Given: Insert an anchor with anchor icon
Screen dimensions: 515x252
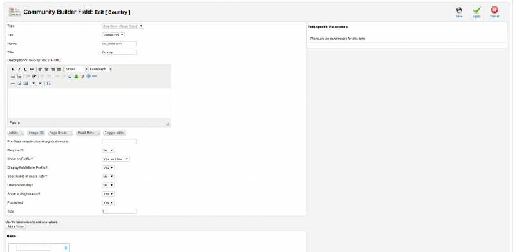Looking at the screenshot, I should (x=70, y=76).
